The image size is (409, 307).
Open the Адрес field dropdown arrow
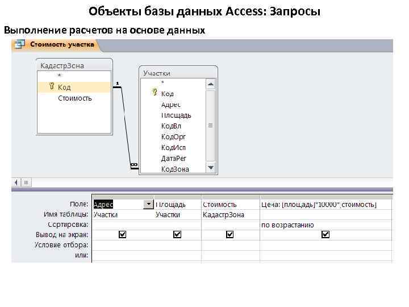(148, 205)
